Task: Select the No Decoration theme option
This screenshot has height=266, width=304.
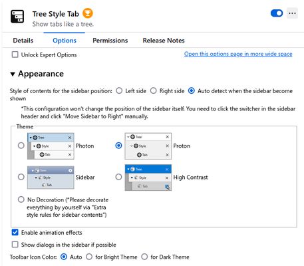Action: 21,199
